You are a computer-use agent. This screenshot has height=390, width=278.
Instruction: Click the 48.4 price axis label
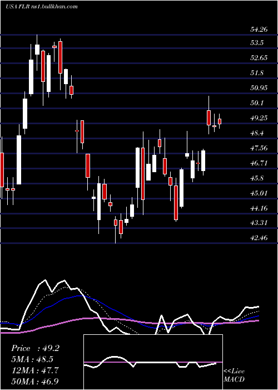point(257,133)
